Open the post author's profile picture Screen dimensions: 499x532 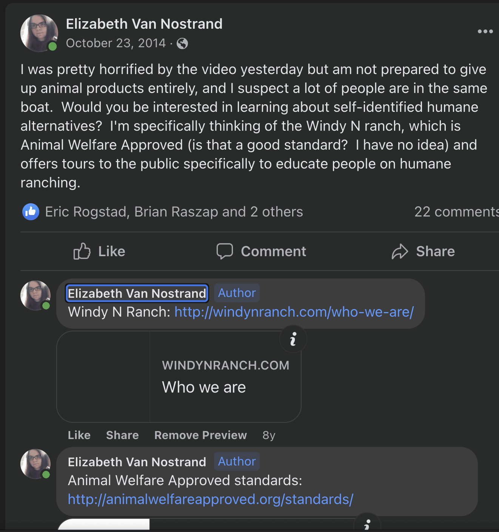click(x=39, y=33)
